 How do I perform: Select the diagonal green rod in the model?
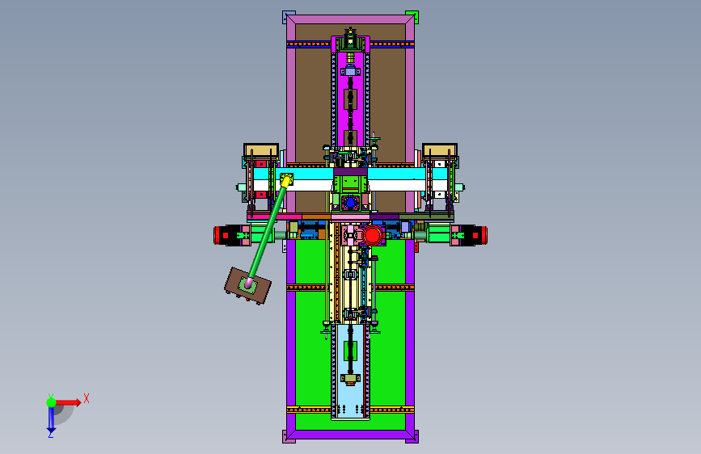click(x=268, y=233)
